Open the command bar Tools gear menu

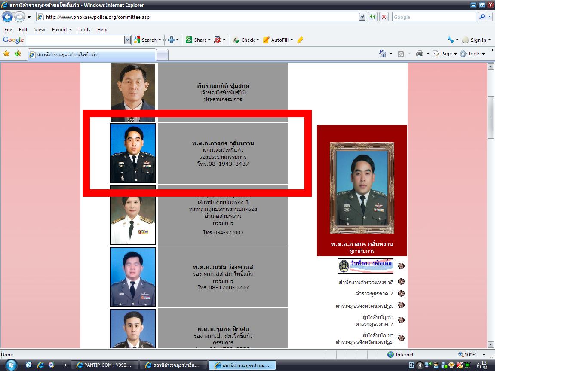(x=472, y=54)
